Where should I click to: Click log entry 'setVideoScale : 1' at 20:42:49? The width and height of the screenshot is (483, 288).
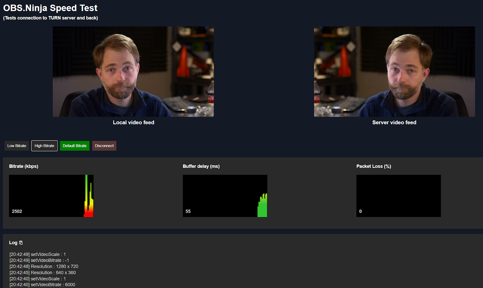tap(37, 254)
